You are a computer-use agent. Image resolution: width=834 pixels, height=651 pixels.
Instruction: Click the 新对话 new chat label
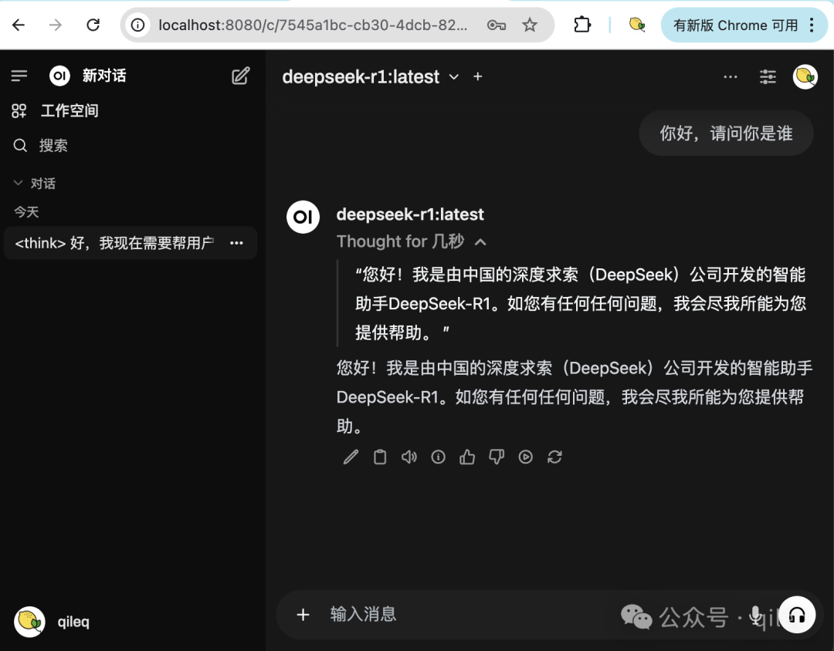[x=104, y=76]
